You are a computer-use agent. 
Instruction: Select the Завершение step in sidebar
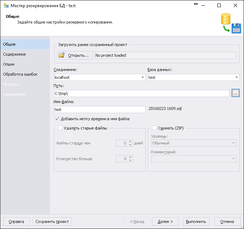[x=25, y=94]
